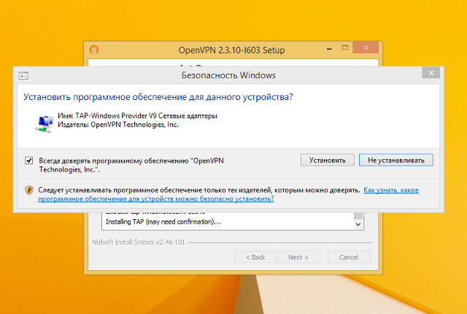
Task: Click the network adapter device icon
Action: click(x=44, y=123)
